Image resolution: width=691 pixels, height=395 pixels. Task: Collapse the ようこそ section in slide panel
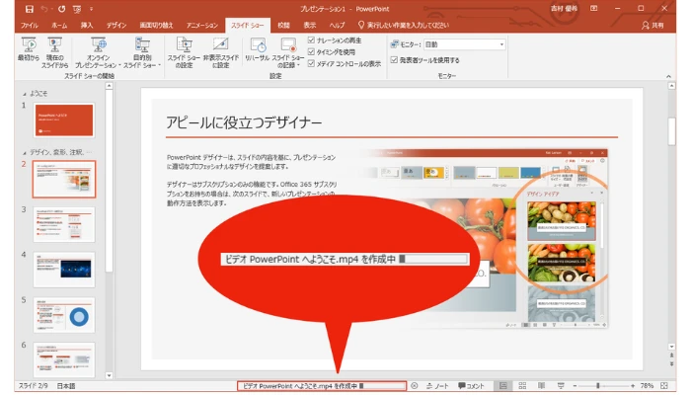click(x=25, y=94)
